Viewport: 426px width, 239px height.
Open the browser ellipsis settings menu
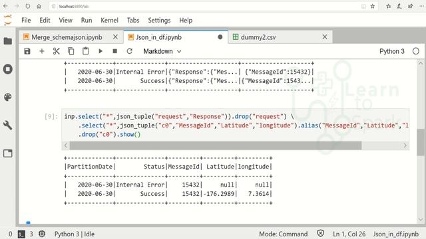(421, 6)
